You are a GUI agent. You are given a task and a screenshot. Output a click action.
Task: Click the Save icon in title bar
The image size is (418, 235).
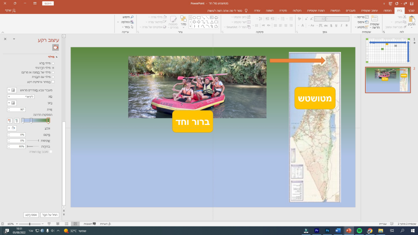411,3
